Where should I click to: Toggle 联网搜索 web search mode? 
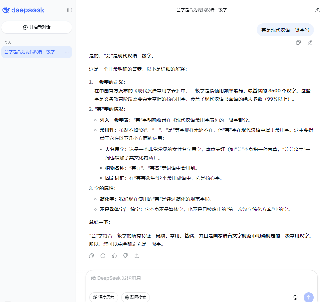tap(135, 297)
